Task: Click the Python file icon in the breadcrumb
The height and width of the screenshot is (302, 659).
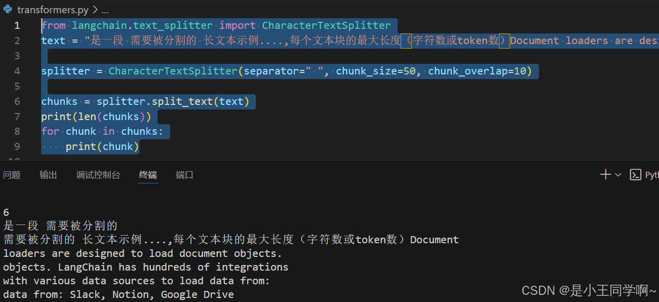Action: (x=7, y=9)
